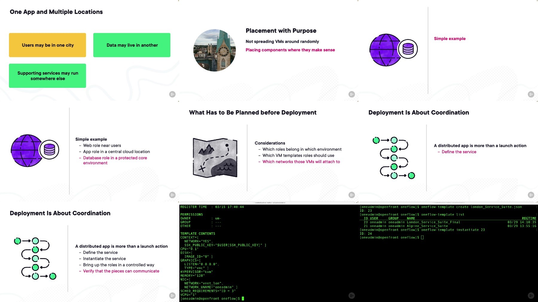538x302 pixels.
Task: Select green Data may live in another box
Action: click(x=132, y=45)
